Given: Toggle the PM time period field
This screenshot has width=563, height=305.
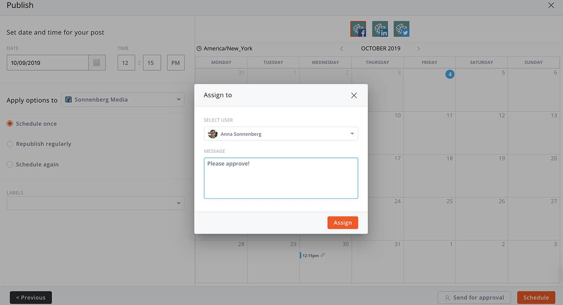Looking at the screenshot, I should pyautogui.click(x=176, y=63).
